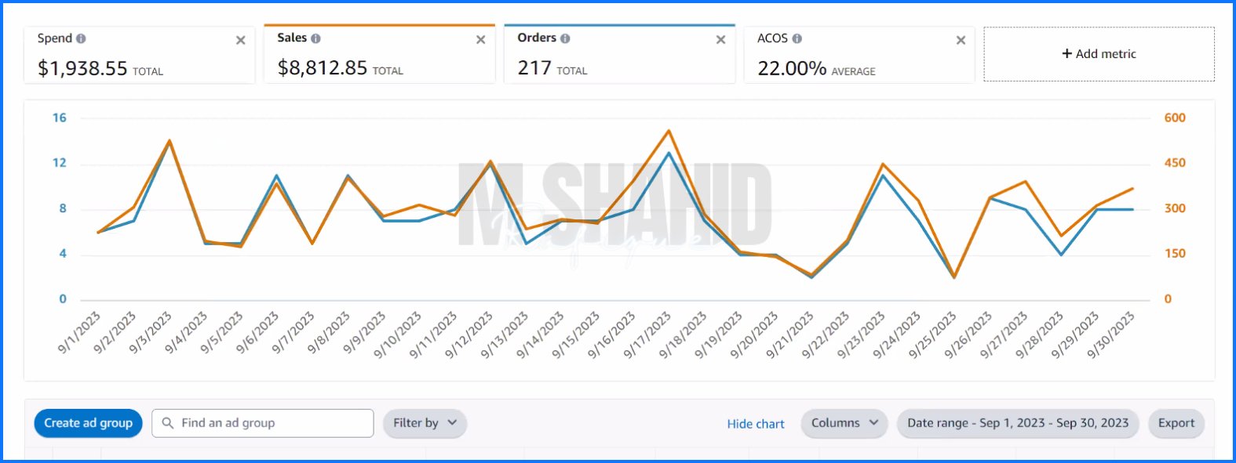Viewport: 1236px width, 463px height.
Task: Click the 217 orders total
Action: point(534,68)
